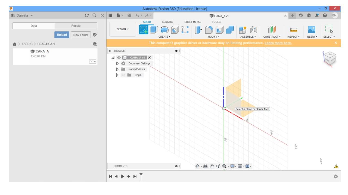
Task: Select the Data tab
Action: 34,26
